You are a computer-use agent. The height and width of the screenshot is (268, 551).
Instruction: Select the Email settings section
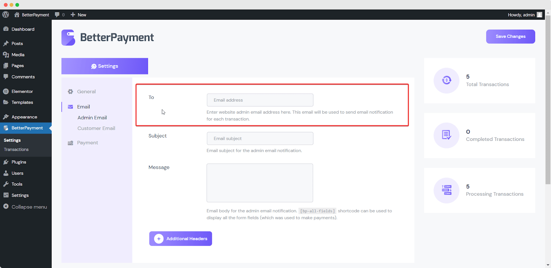[83, 107]
